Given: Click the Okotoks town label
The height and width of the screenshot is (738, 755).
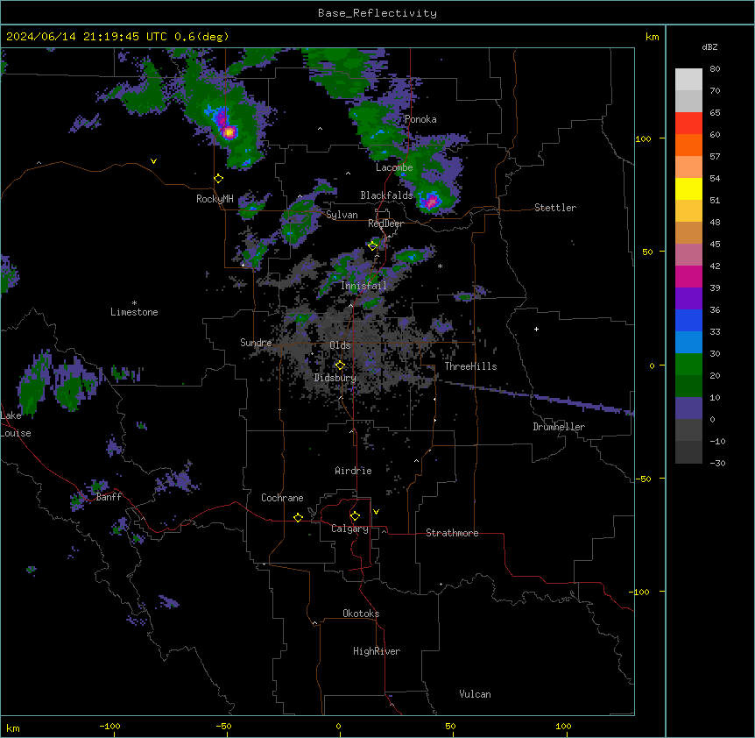Looking at the screenshot, I should point(361,614).
